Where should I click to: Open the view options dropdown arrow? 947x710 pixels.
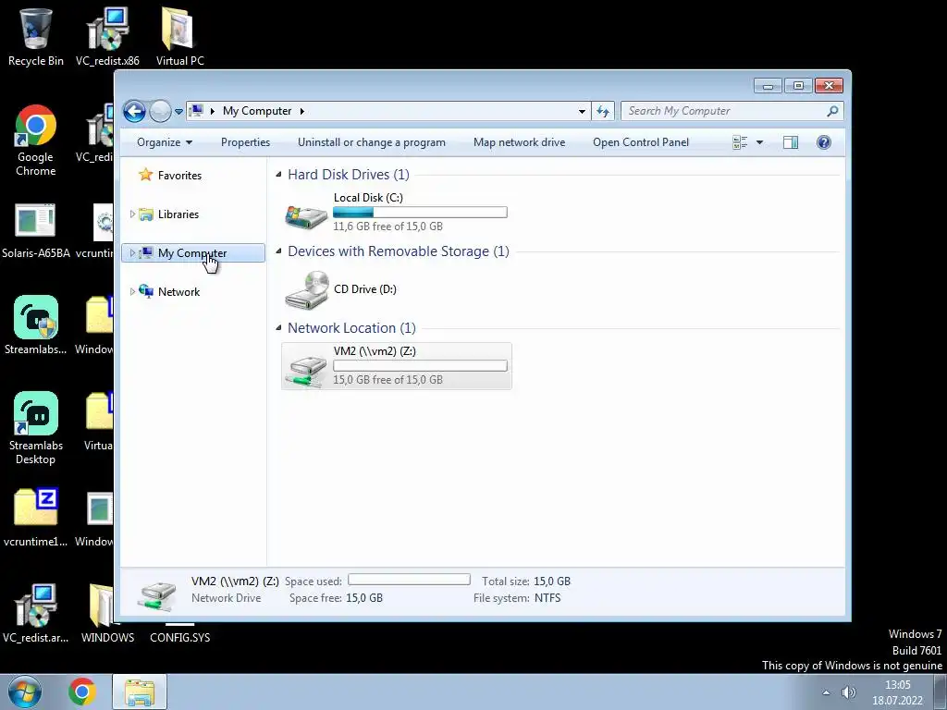[760, 142]
